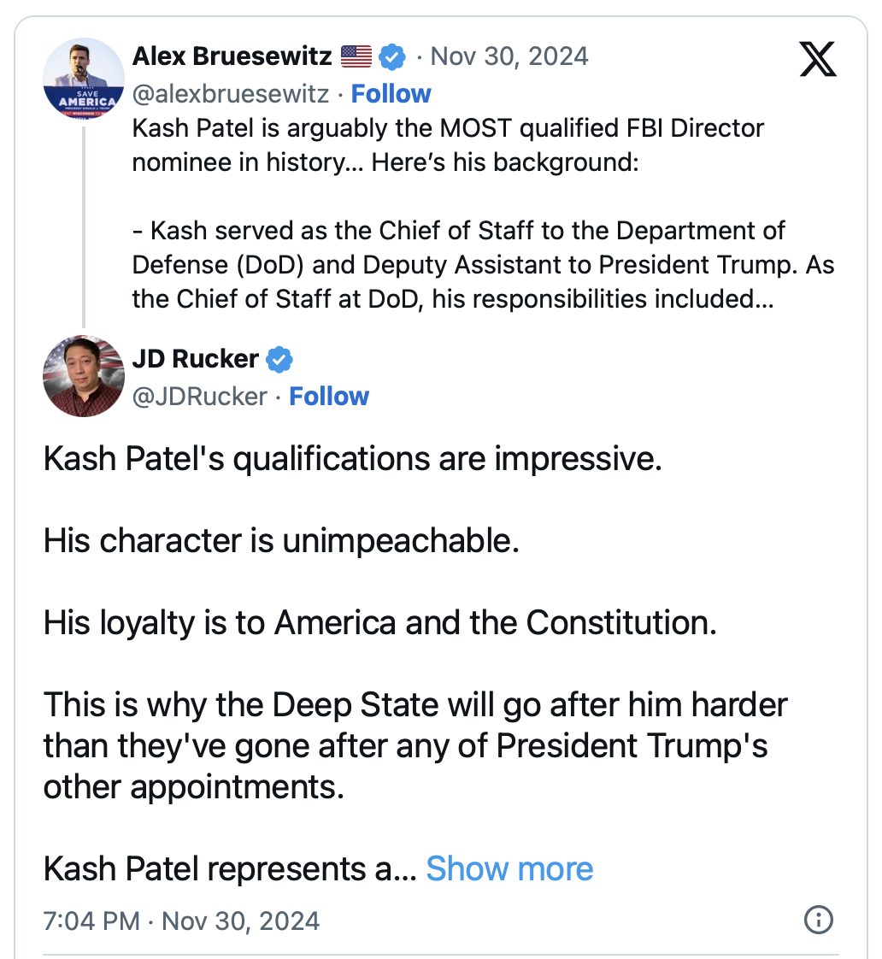This screenshot has height=959, width=882.
Task: Click the info circle icon
Action: click(819, 921)
